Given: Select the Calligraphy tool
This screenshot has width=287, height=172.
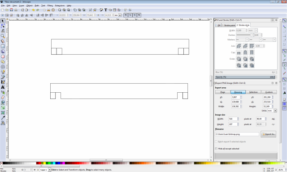Looking at the screenshot, I should tap(3, 82).
